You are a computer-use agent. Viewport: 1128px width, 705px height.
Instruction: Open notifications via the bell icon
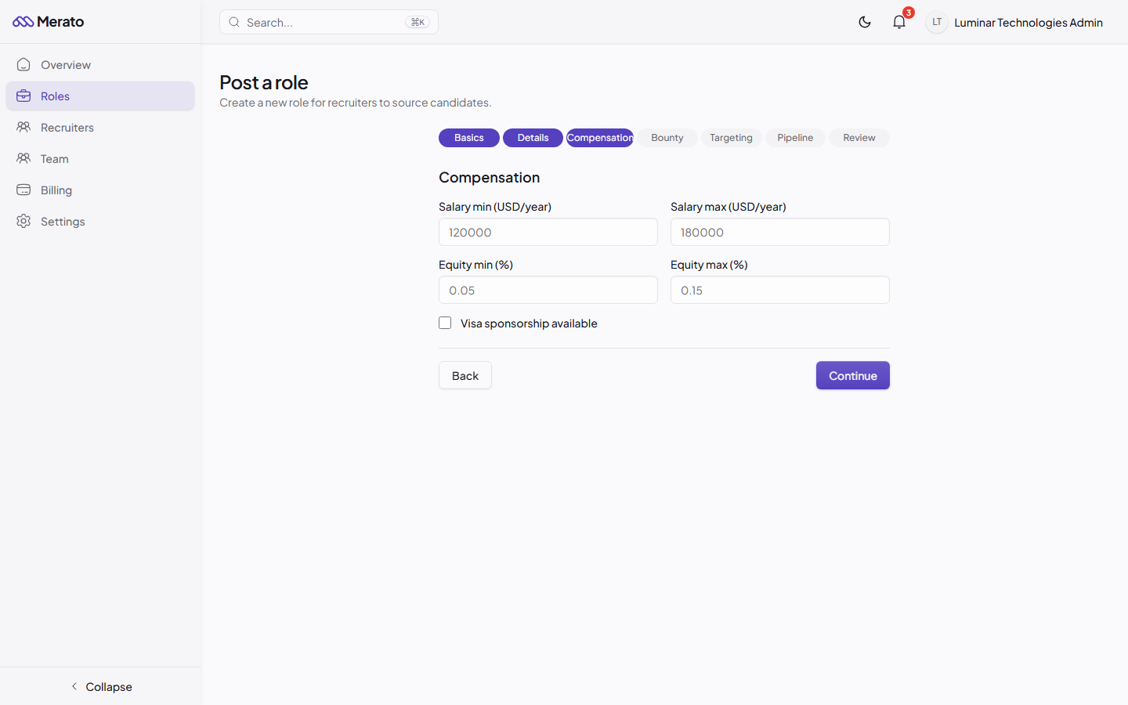(898, 22)
